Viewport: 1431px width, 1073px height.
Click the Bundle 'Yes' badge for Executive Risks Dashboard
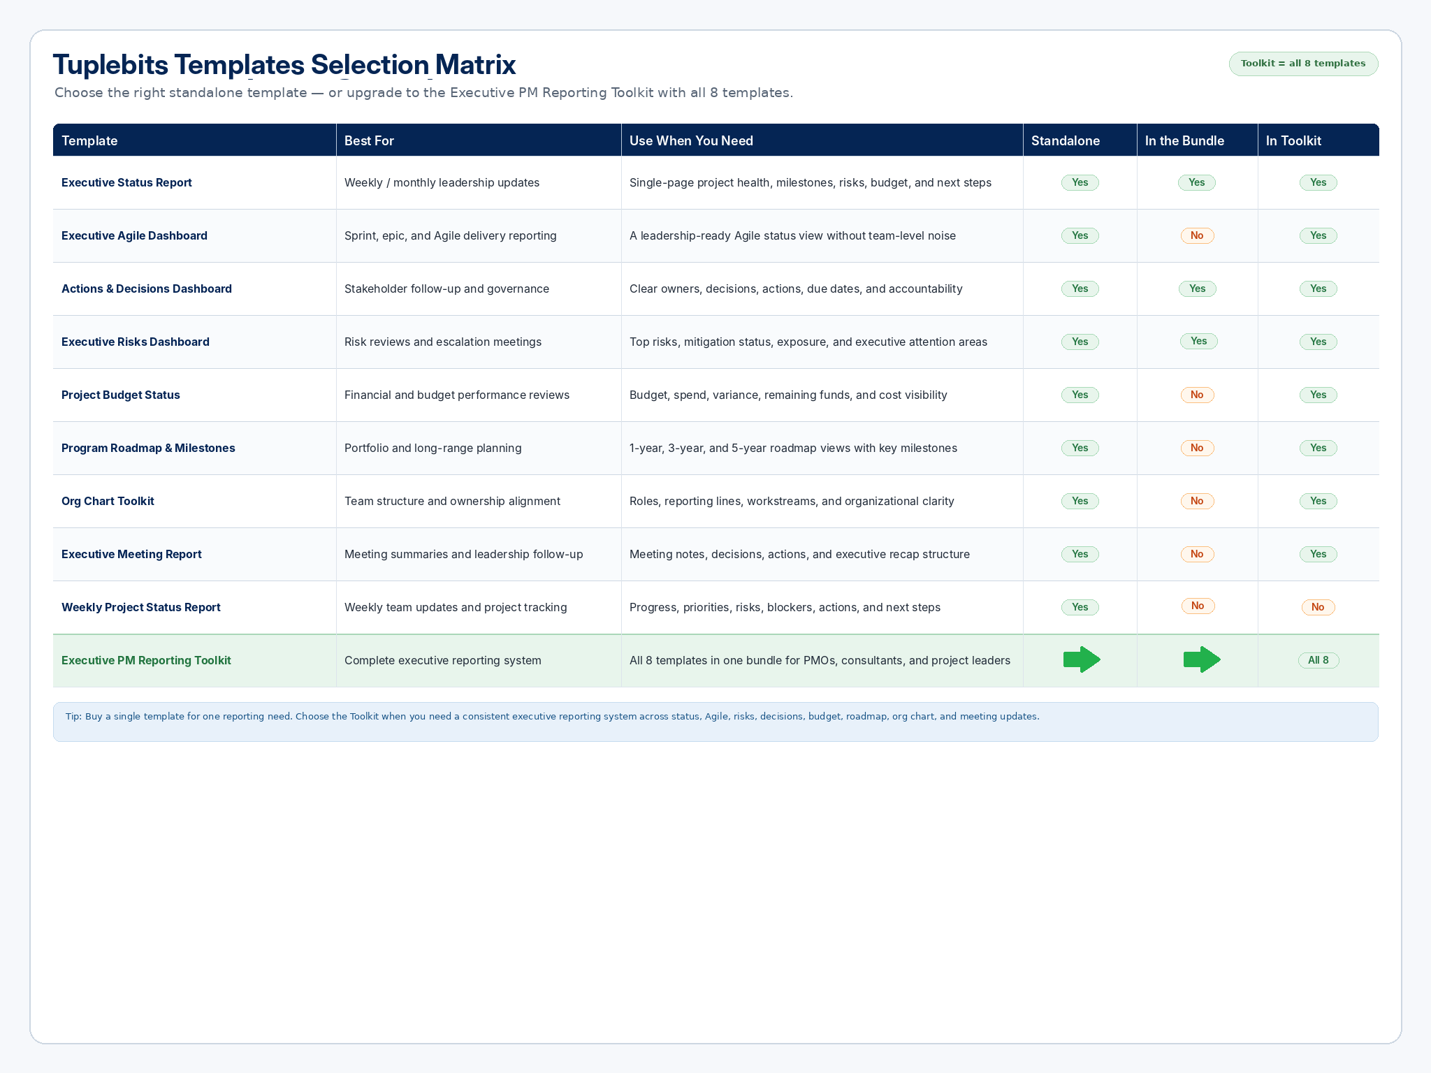tap(1198, 341)
